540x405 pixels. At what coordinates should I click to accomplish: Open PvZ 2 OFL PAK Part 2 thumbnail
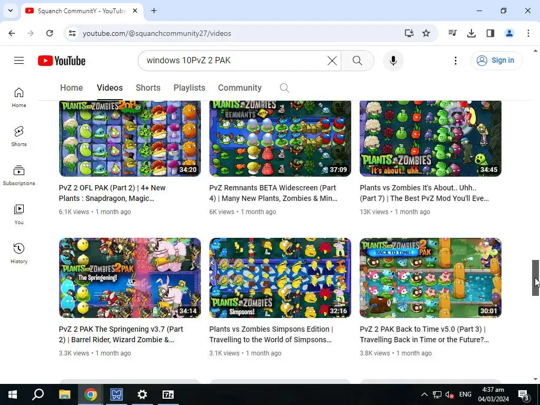130,139
